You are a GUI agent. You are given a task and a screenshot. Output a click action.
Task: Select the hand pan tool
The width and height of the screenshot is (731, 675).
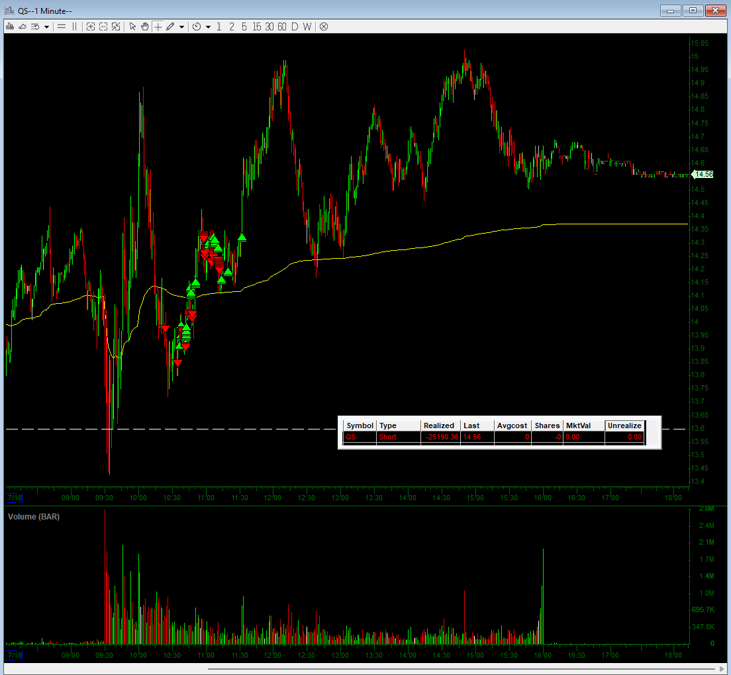[x=145, y=26]
